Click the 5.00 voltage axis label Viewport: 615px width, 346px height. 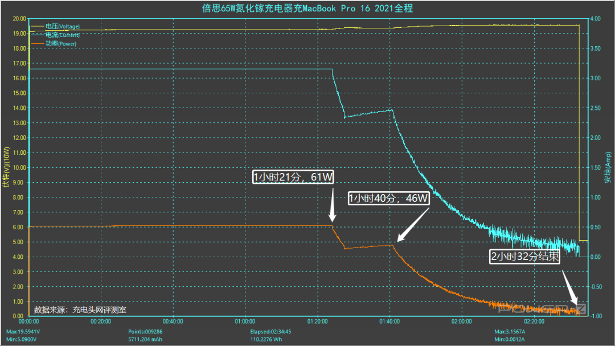pos(18,242)
